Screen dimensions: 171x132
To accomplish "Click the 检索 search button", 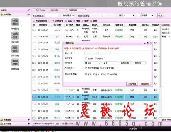I will click(160, 15).
